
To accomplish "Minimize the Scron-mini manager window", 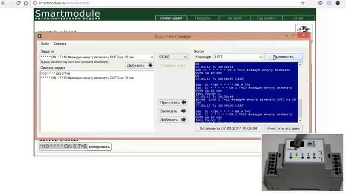I will tap(287, 36).
